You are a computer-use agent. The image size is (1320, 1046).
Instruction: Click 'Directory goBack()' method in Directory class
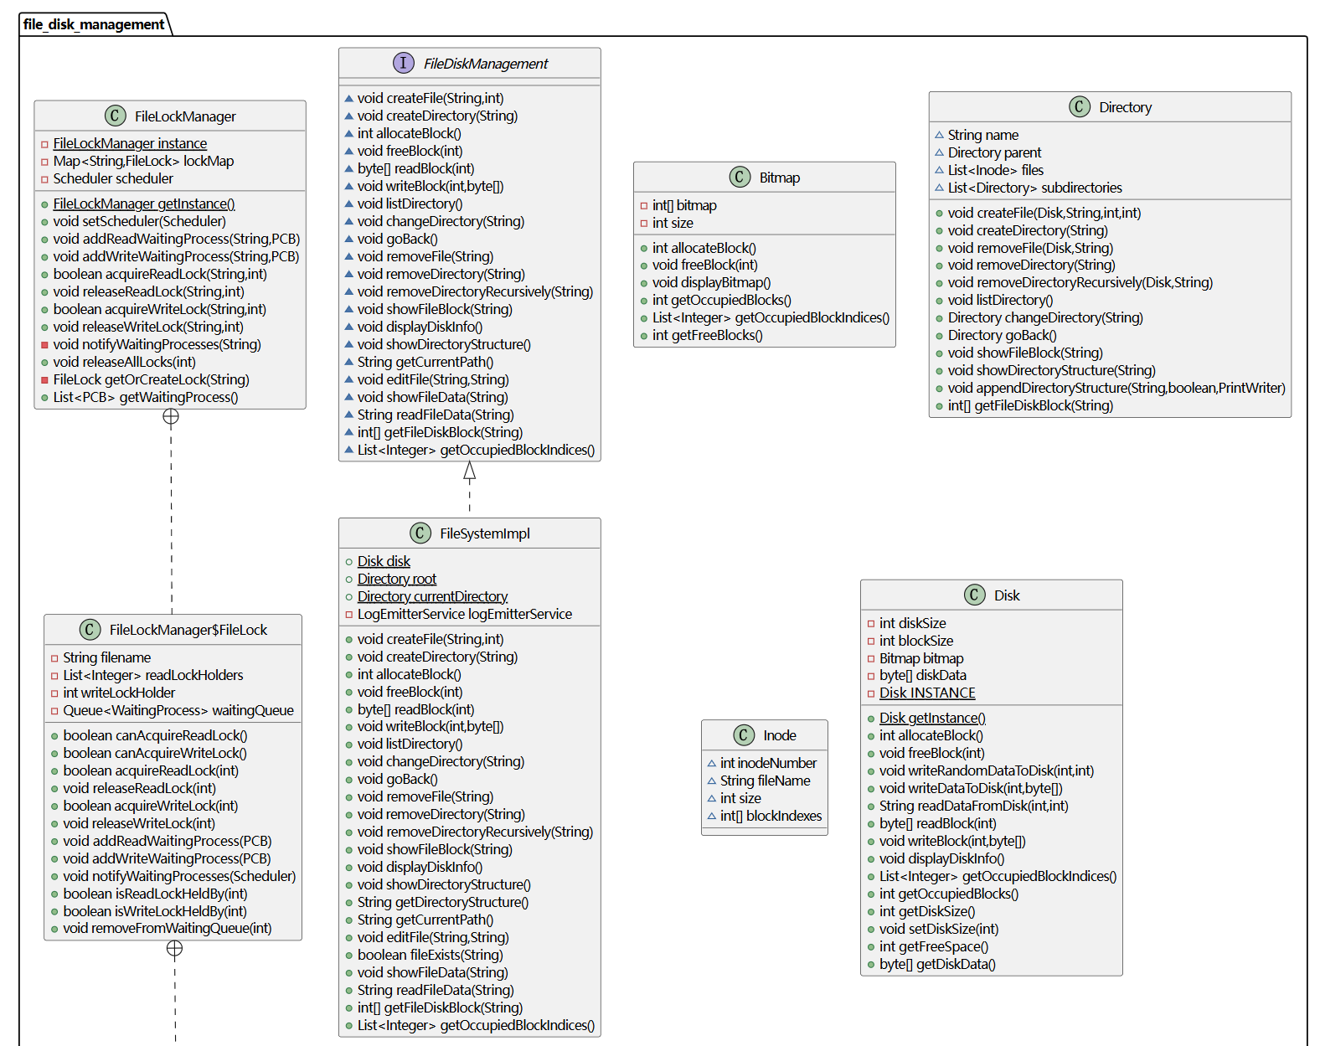click(1002, 335)
